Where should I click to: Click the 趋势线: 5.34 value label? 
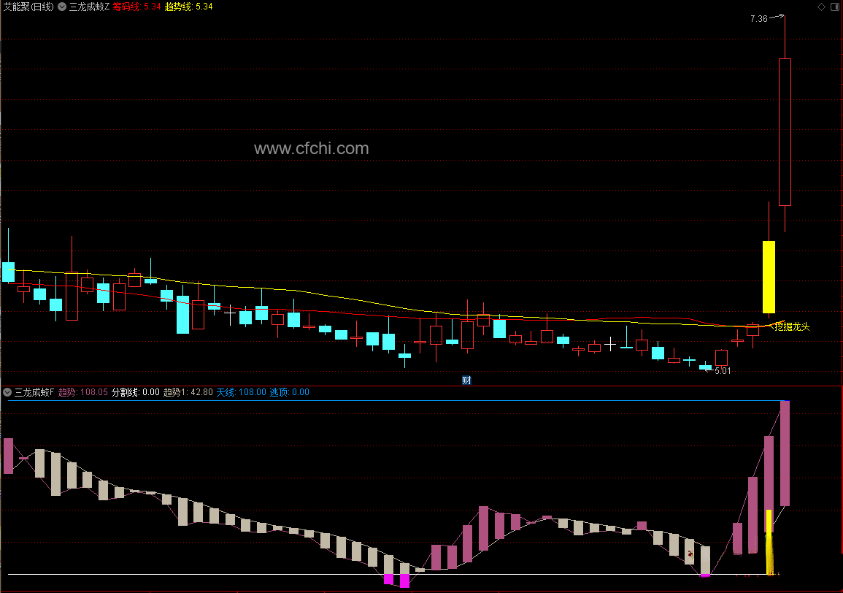189,7
